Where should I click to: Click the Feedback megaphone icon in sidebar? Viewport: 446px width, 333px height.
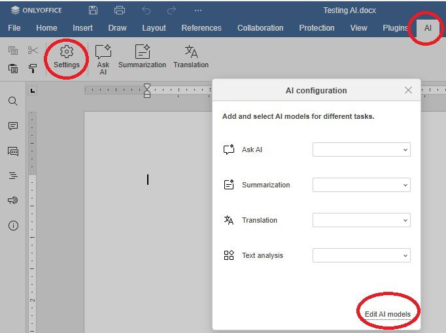coord(13,200)
